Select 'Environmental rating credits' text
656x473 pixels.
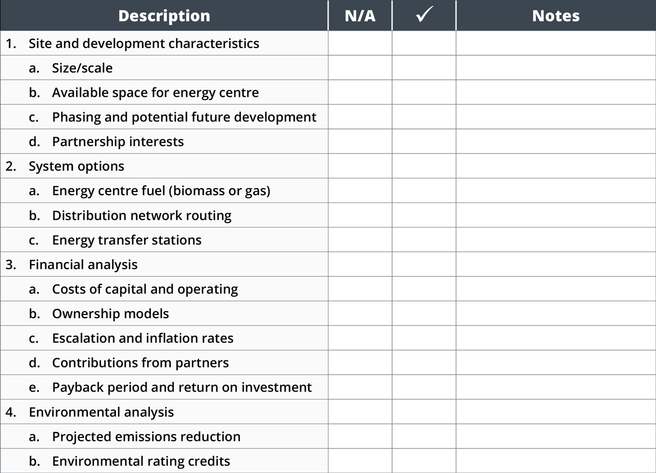click(141, 462)
